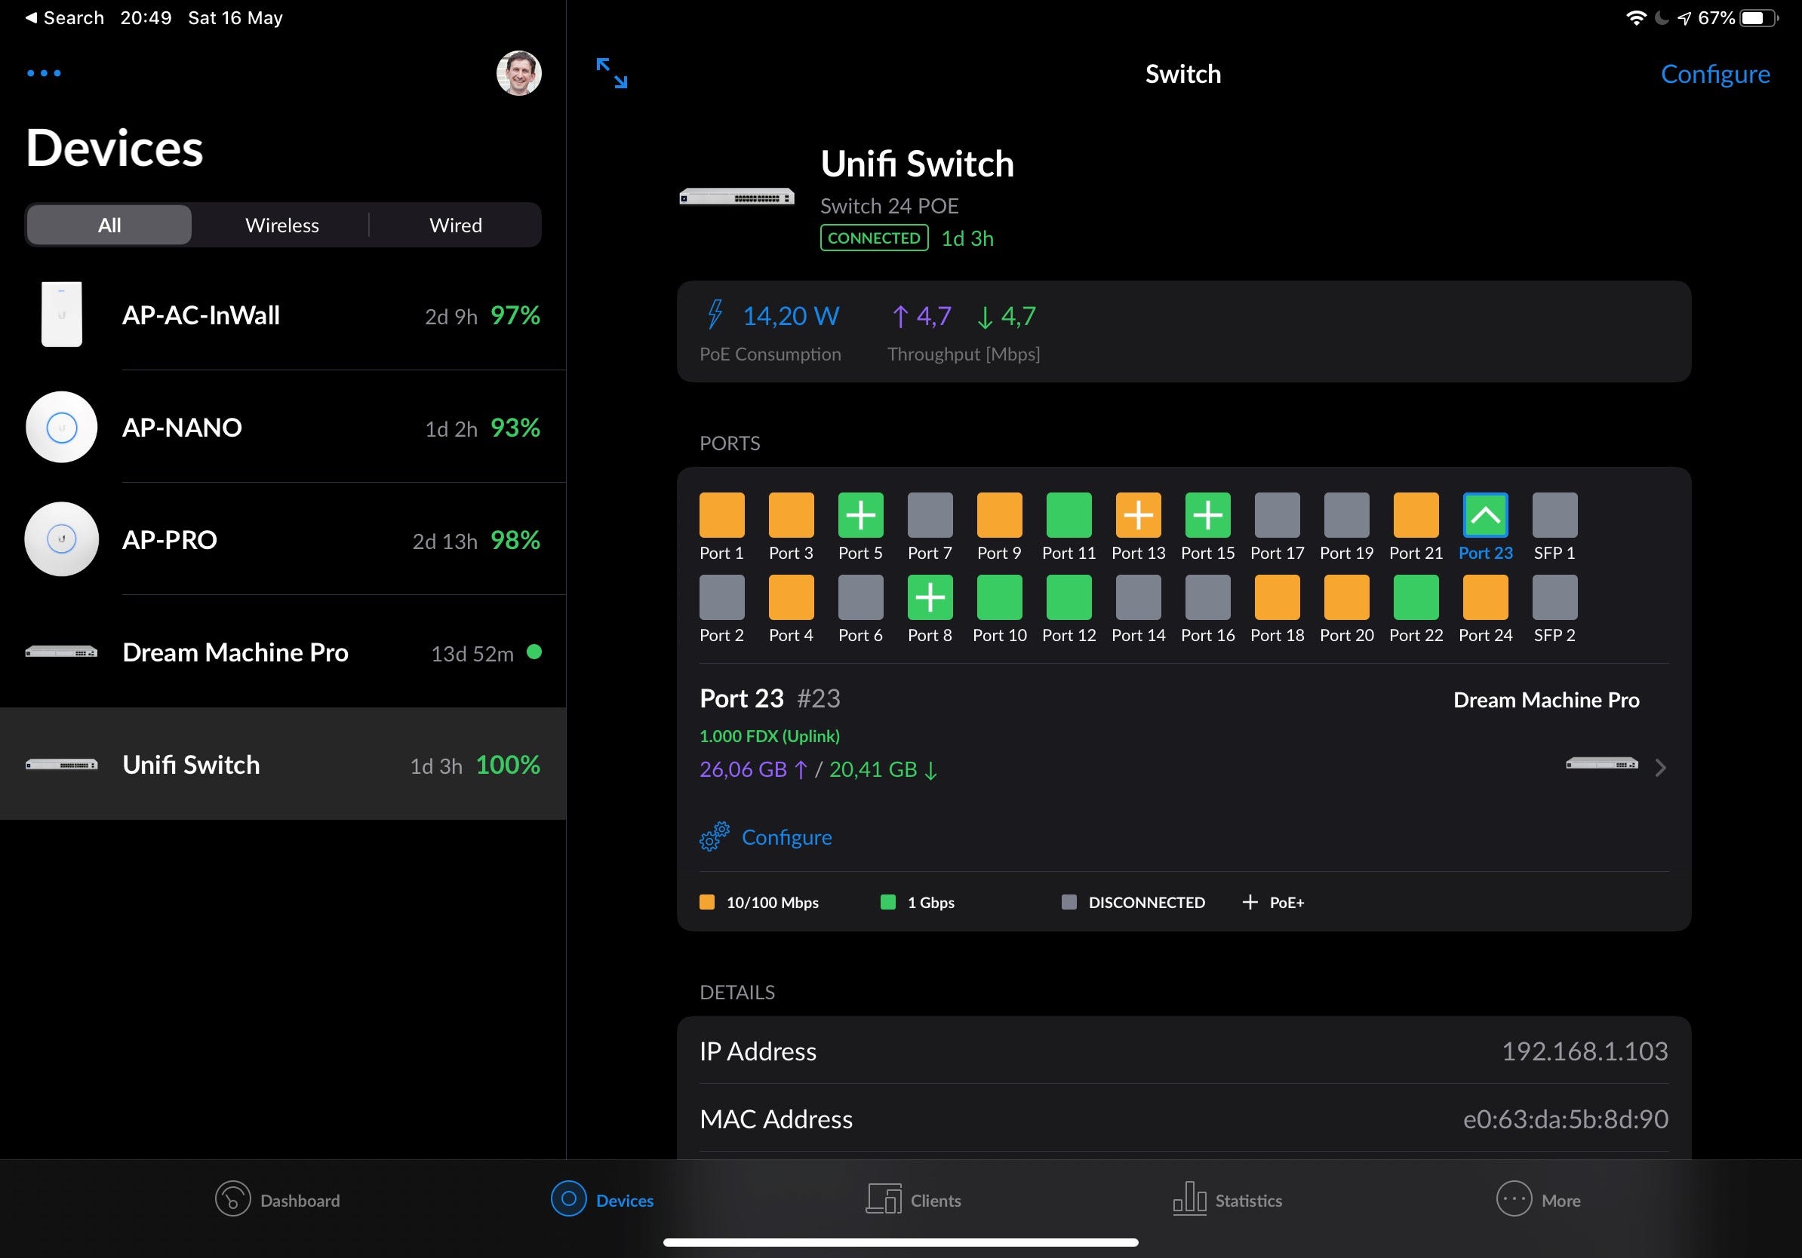The height and width of the screenshot is (1258, 1802).
Task: Select the green Port 12
Action: pyautogui.click(x=1069, y=597)
